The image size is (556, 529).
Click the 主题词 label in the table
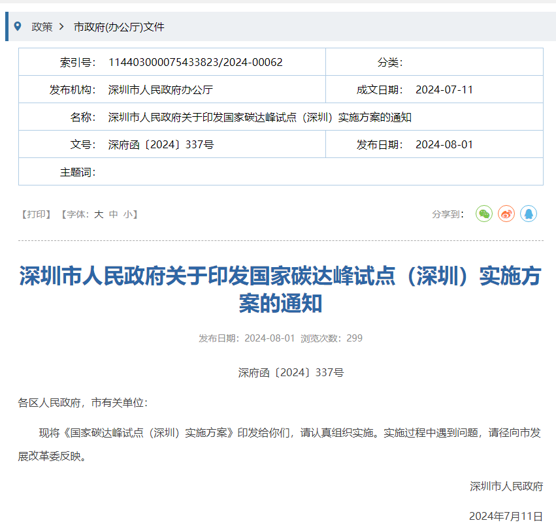click(78, 172)
